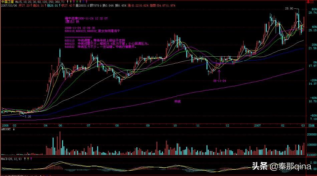This screenshot has width=317, height=176.
Task: Click the turnover value 额7878
Action: coord(94,5)
